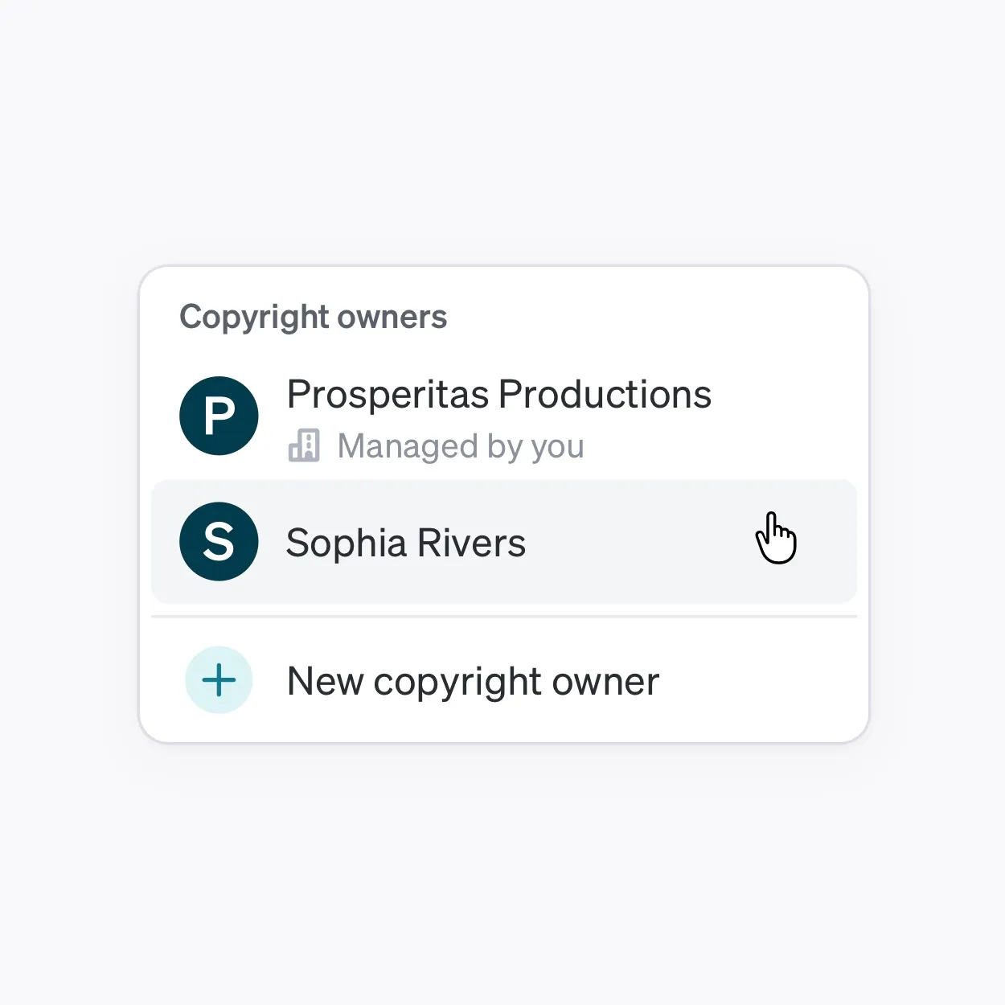Click the Copyright owners heading
The image size is (1005, 1005).
coord(314,318)
